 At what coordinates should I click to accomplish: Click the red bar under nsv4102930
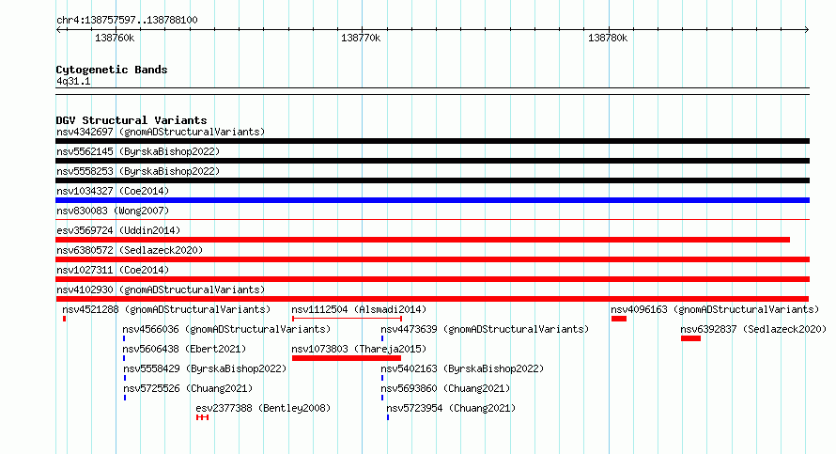point(432,299)
